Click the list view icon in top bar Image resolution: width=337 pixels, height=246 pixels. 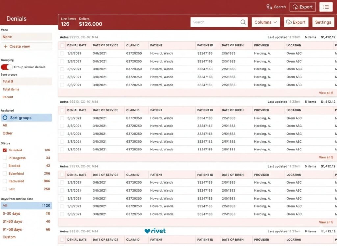coord(326,7)
